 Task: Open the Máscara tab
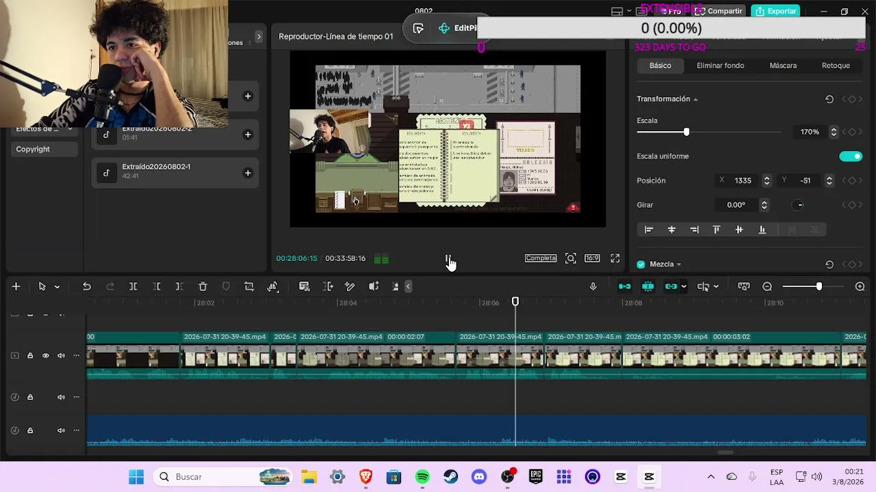click(x=783, y=66)
